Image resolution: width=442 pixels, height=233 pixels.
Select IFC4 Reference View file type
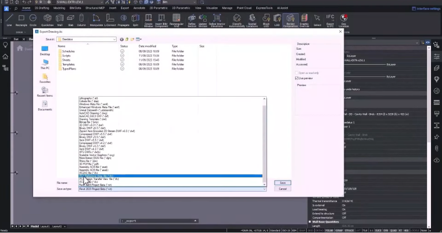pos(170,176)
